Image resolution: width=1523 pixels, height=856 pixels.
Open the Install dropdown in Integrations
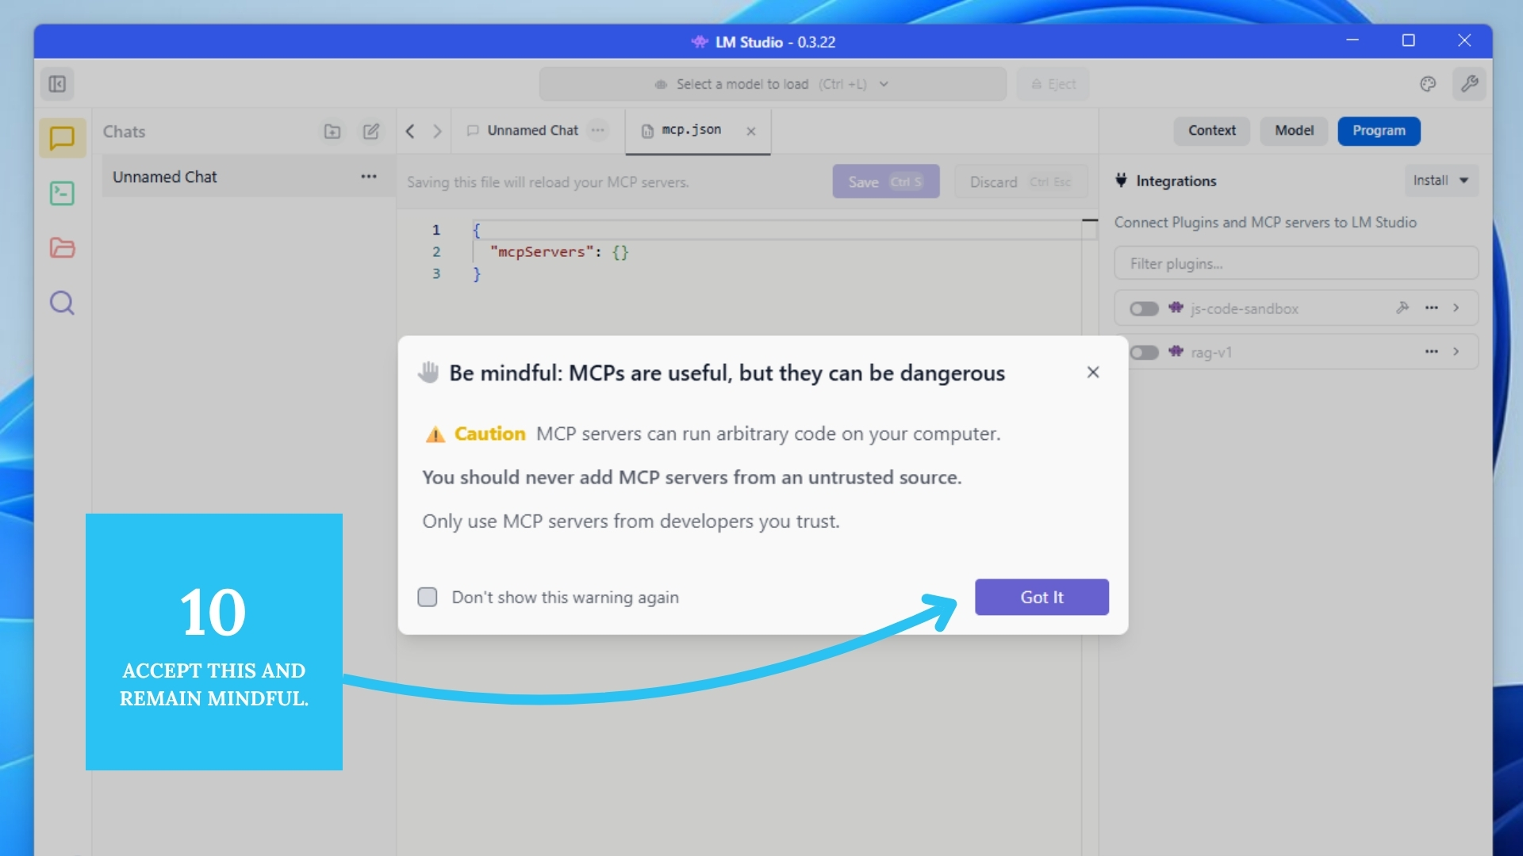click(x=1441, y=181)
